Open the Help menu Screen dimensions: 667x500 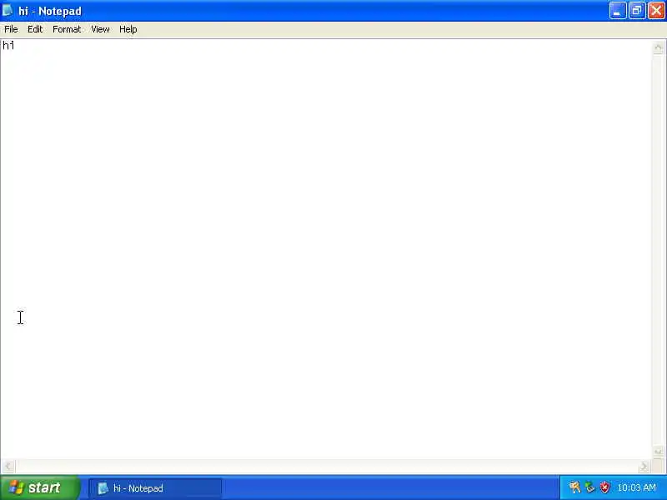coord(128,29)
